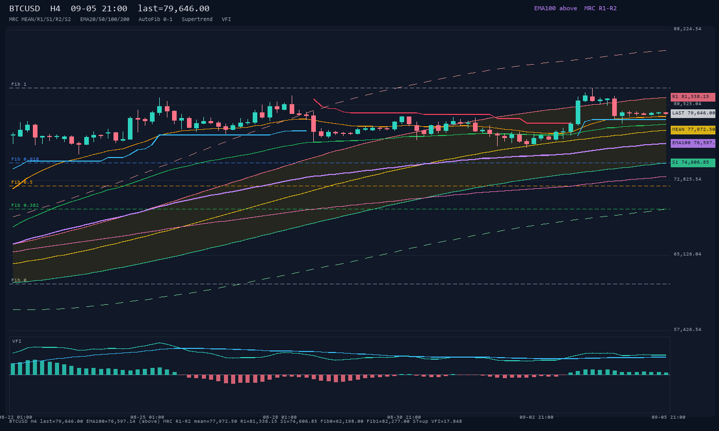This screenshot has width=719, height=431.
Task: Select the Fib 1 level label
Action: click(x=19, y=84)
